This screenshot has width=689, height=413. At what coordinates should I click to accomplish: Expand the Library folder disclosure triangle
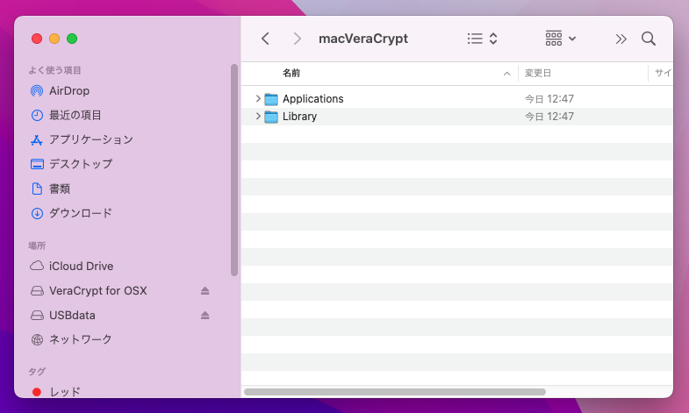[257, 117]
